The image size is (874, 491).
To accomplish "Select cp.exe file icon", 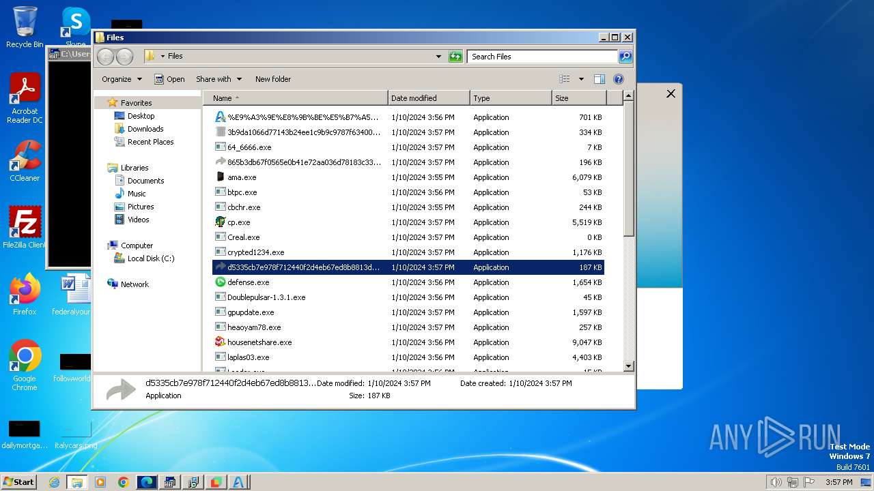I will coord(221,222).
